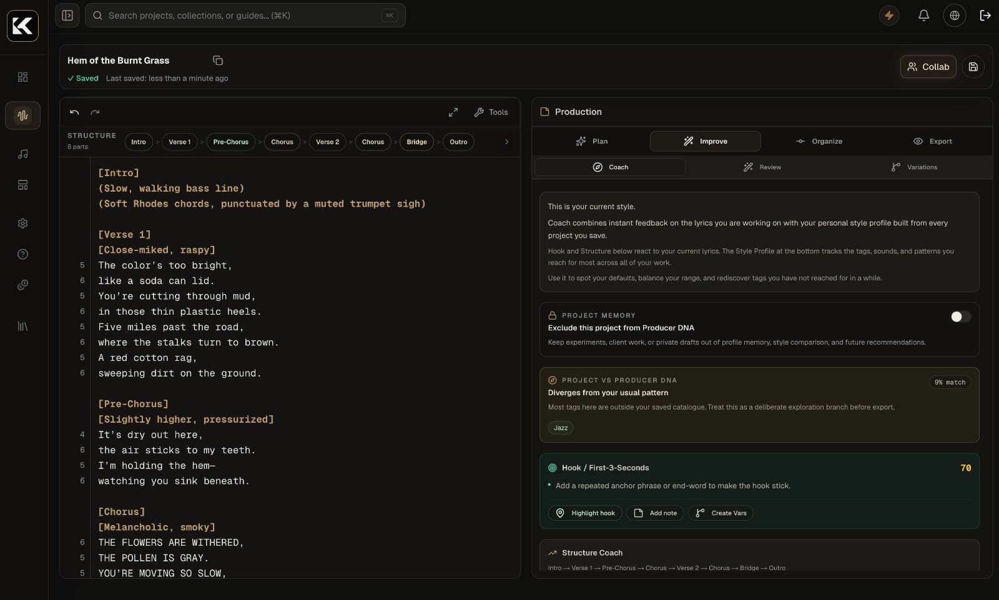Open the music note icon in sidebar
This screenshot has height=600, width=999.
(23, 154)
